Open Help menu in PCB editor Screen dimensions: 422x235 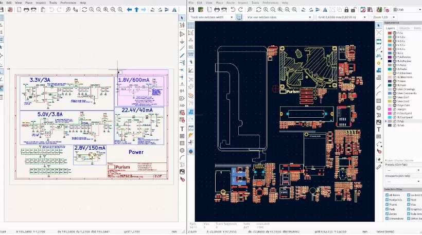click(285, 3)
